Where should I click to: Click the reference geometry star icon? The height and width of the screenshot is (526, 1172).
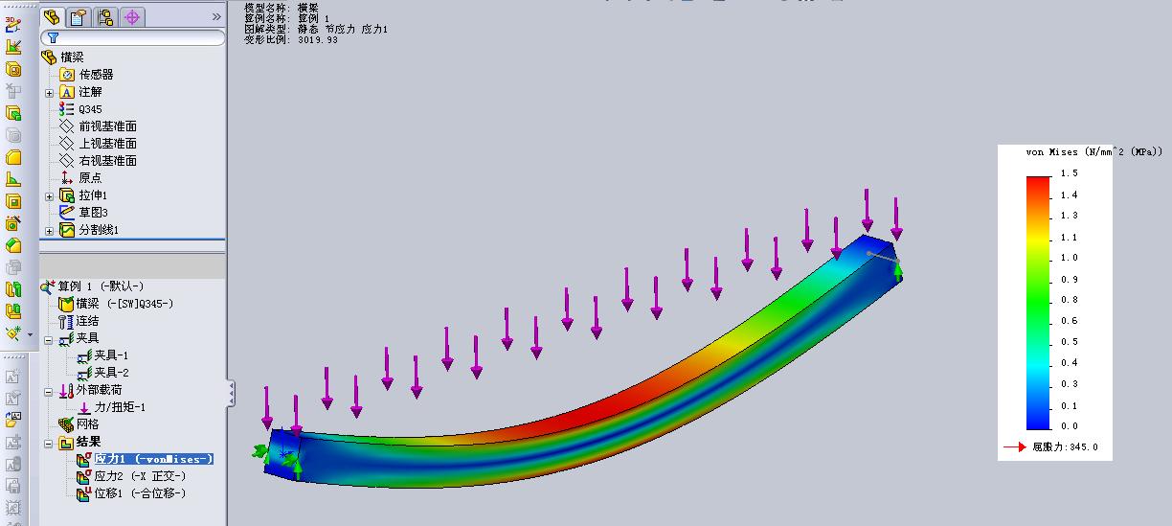13,333
